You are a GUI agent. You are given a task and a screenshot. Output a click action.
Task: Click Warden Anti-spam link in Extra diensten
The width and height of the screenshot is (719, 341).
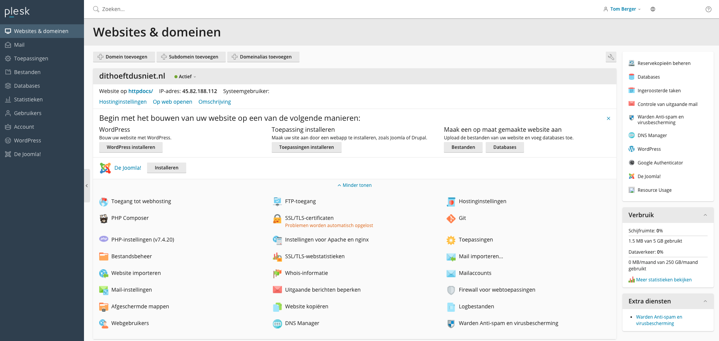click(x=659, y=320)
